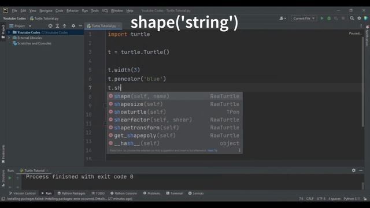
Task: Collapse all icon in Project panel header
Action: tap(64, 25)
